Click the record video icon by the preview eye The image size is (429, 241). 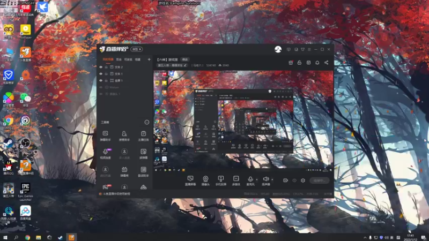(x=285, y=180)
